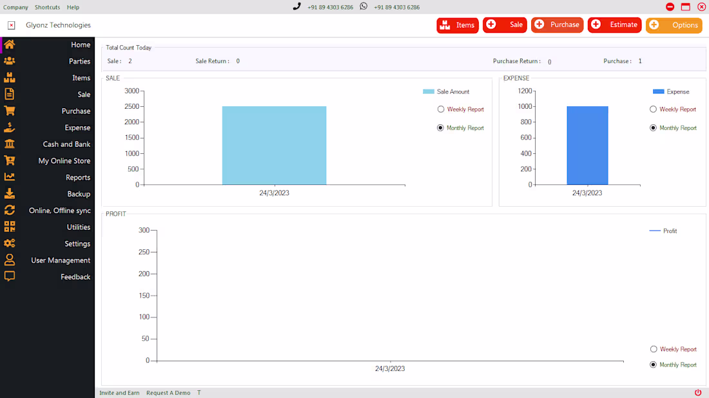Start a Backup from the sidebar

(x=9, y=193)
